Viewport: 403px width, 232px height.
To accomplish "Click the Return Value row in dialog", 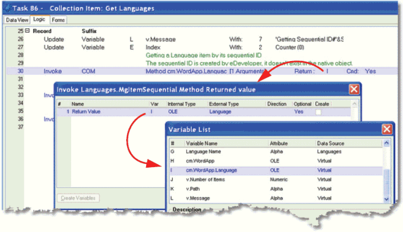I will pos(86,112).
